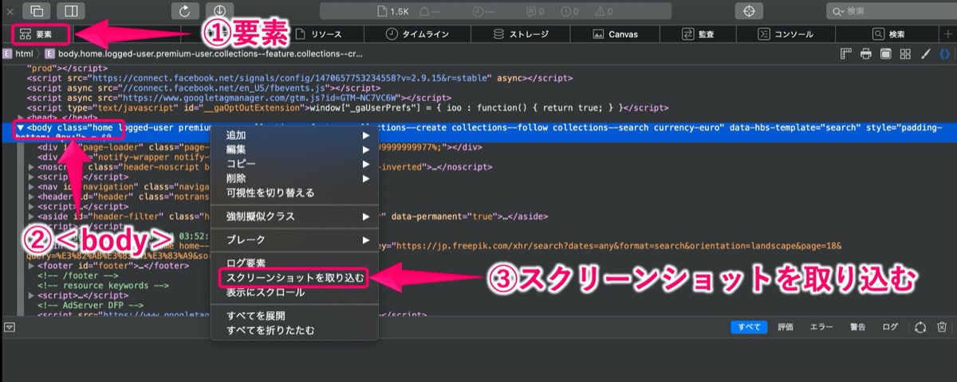This screenshot has width=957, height=382.
Task: Open 削除 submenu in context menu
Action: 294,178
